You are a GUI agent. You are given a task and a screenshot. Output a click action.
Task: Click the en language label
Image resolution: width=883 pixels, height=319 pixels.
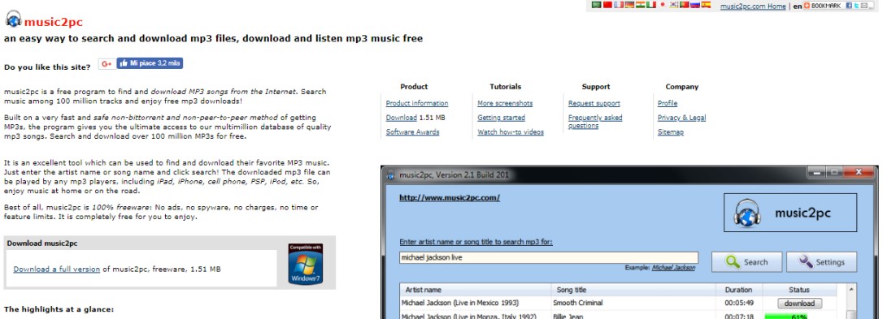tap(797, 6)
